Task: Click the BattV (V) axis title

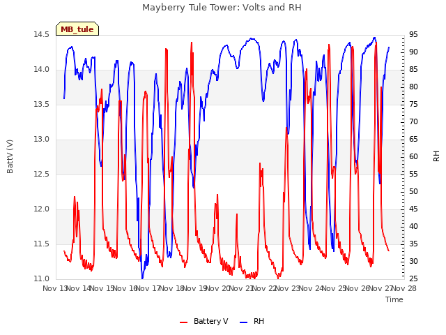Action: coord(10,156)
